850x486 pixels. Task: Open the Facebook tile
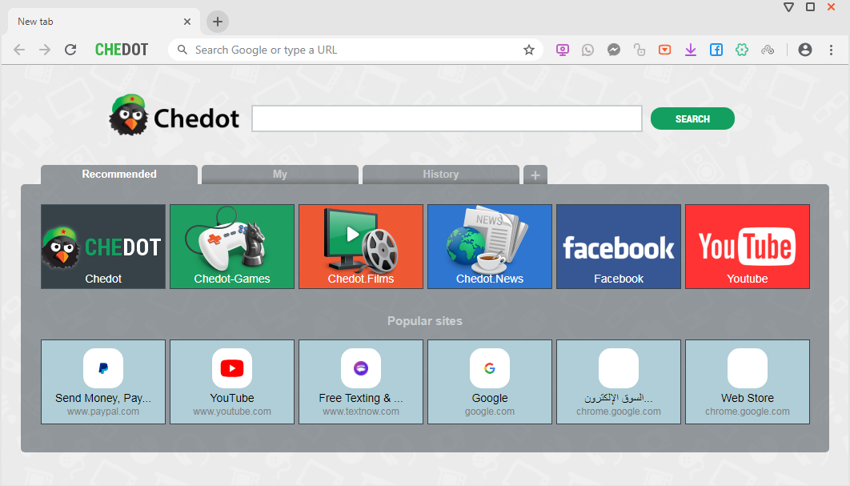(619, 247)
